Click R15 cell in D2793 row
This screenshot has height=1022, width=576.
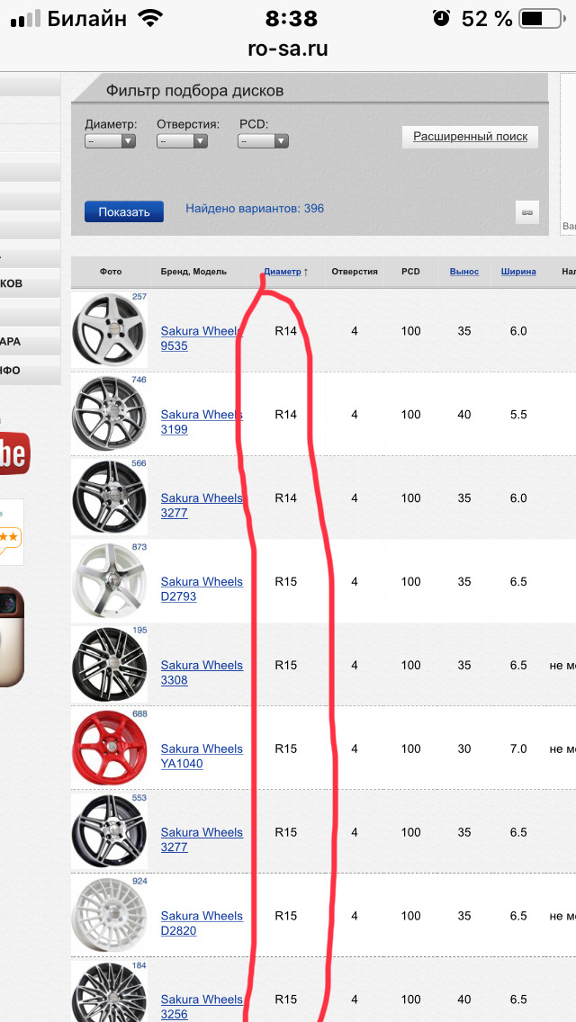click(285, 581)
